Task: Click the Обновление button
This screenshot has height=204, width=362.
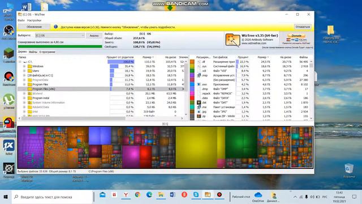Action: [x=34, y=27]
